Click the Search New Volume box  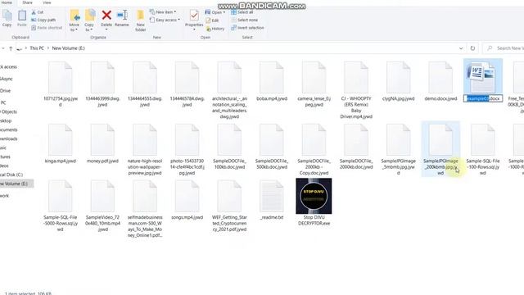coord(504,48)
